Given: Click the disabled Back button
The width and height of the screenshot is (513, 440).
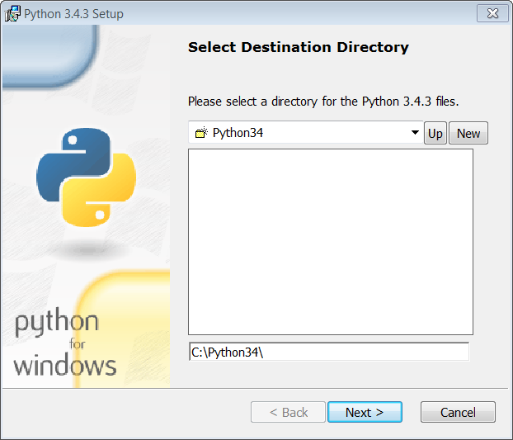Looking at the screenshot, I should [288, 412].
